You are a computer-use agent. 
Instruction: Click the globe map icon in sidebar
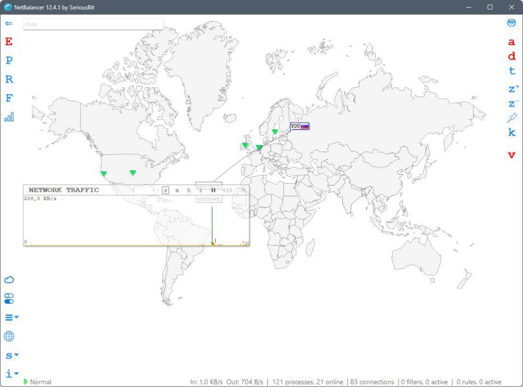pos(9,336)
